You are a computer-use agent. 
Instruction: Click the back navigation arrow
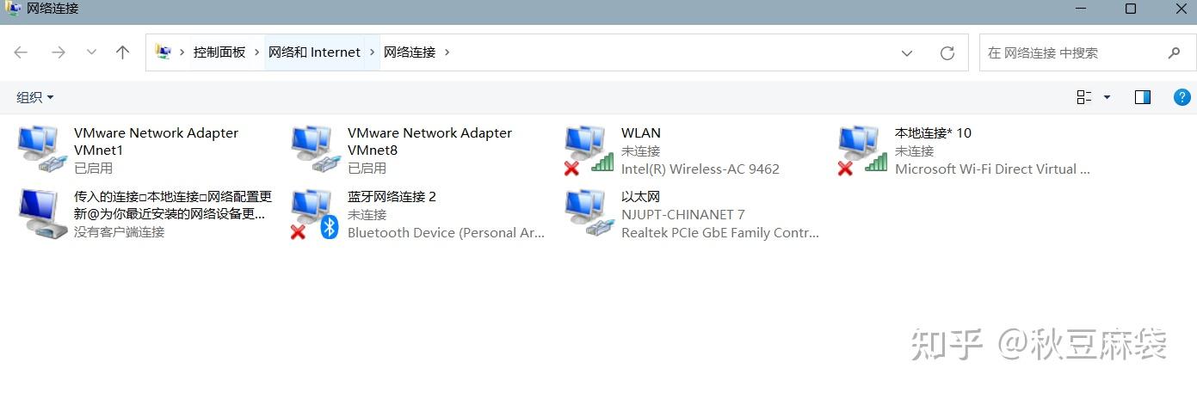(x=21, y=52)
